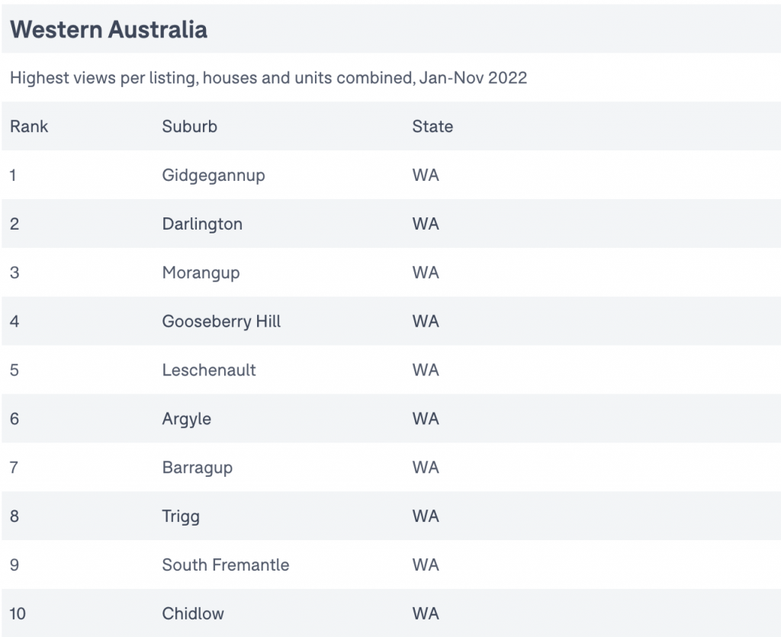Select the Argyle suburb cell

186,420
